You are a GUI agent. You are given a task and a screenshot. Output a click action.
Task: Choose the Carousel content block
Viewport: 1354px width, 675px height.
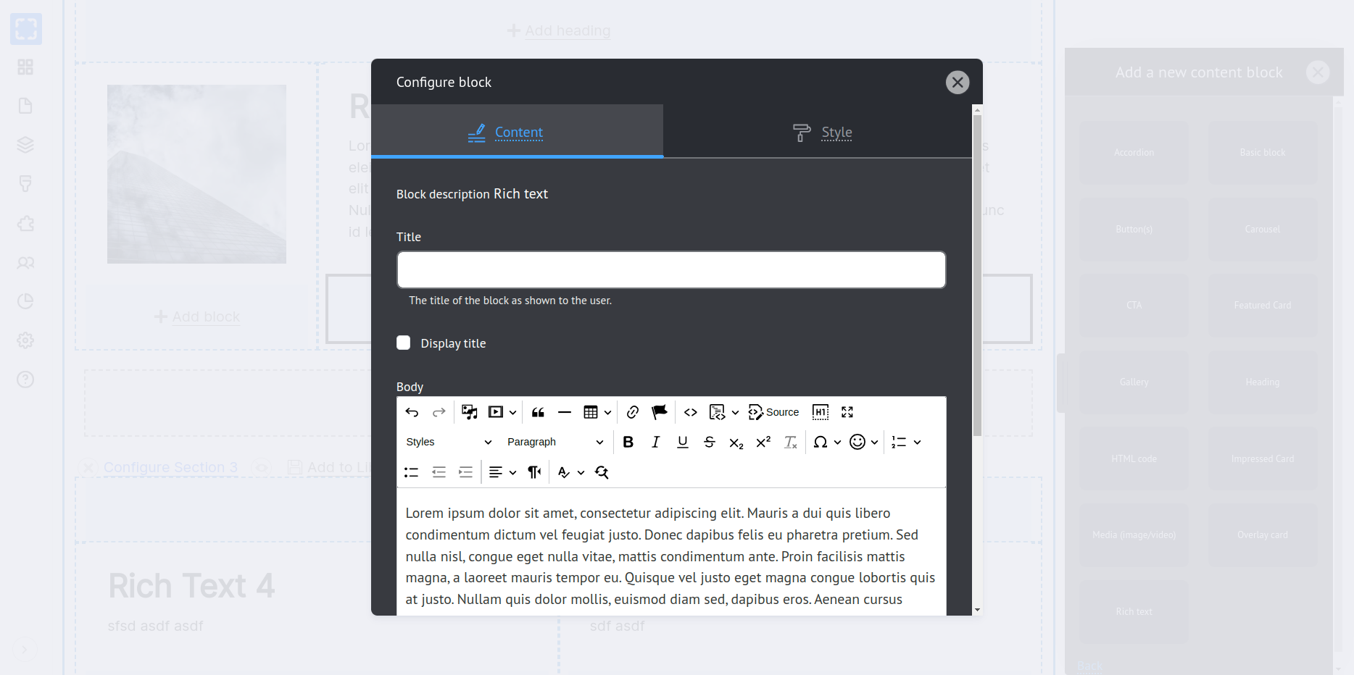tap(1263, 229)
